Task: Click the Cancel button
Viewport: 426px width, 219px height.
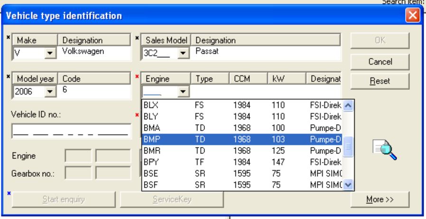Action: 380,62
